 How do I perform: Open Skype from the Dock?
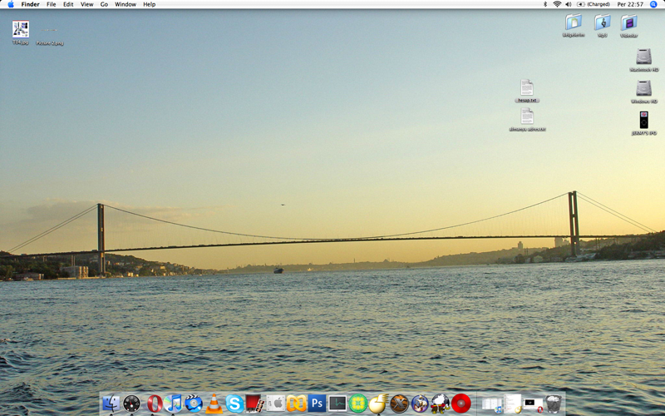click(235, 404)
